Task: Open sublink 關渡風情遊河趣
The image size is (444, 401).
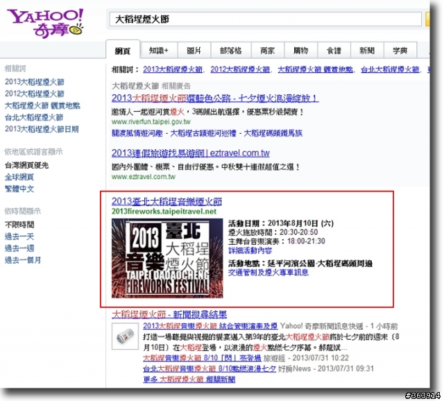Action: (x=137, y=133)
